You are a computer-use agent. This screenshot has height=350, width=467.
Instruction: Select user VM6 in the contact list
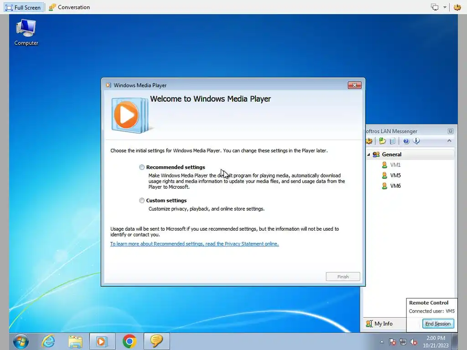coord(395,186)
